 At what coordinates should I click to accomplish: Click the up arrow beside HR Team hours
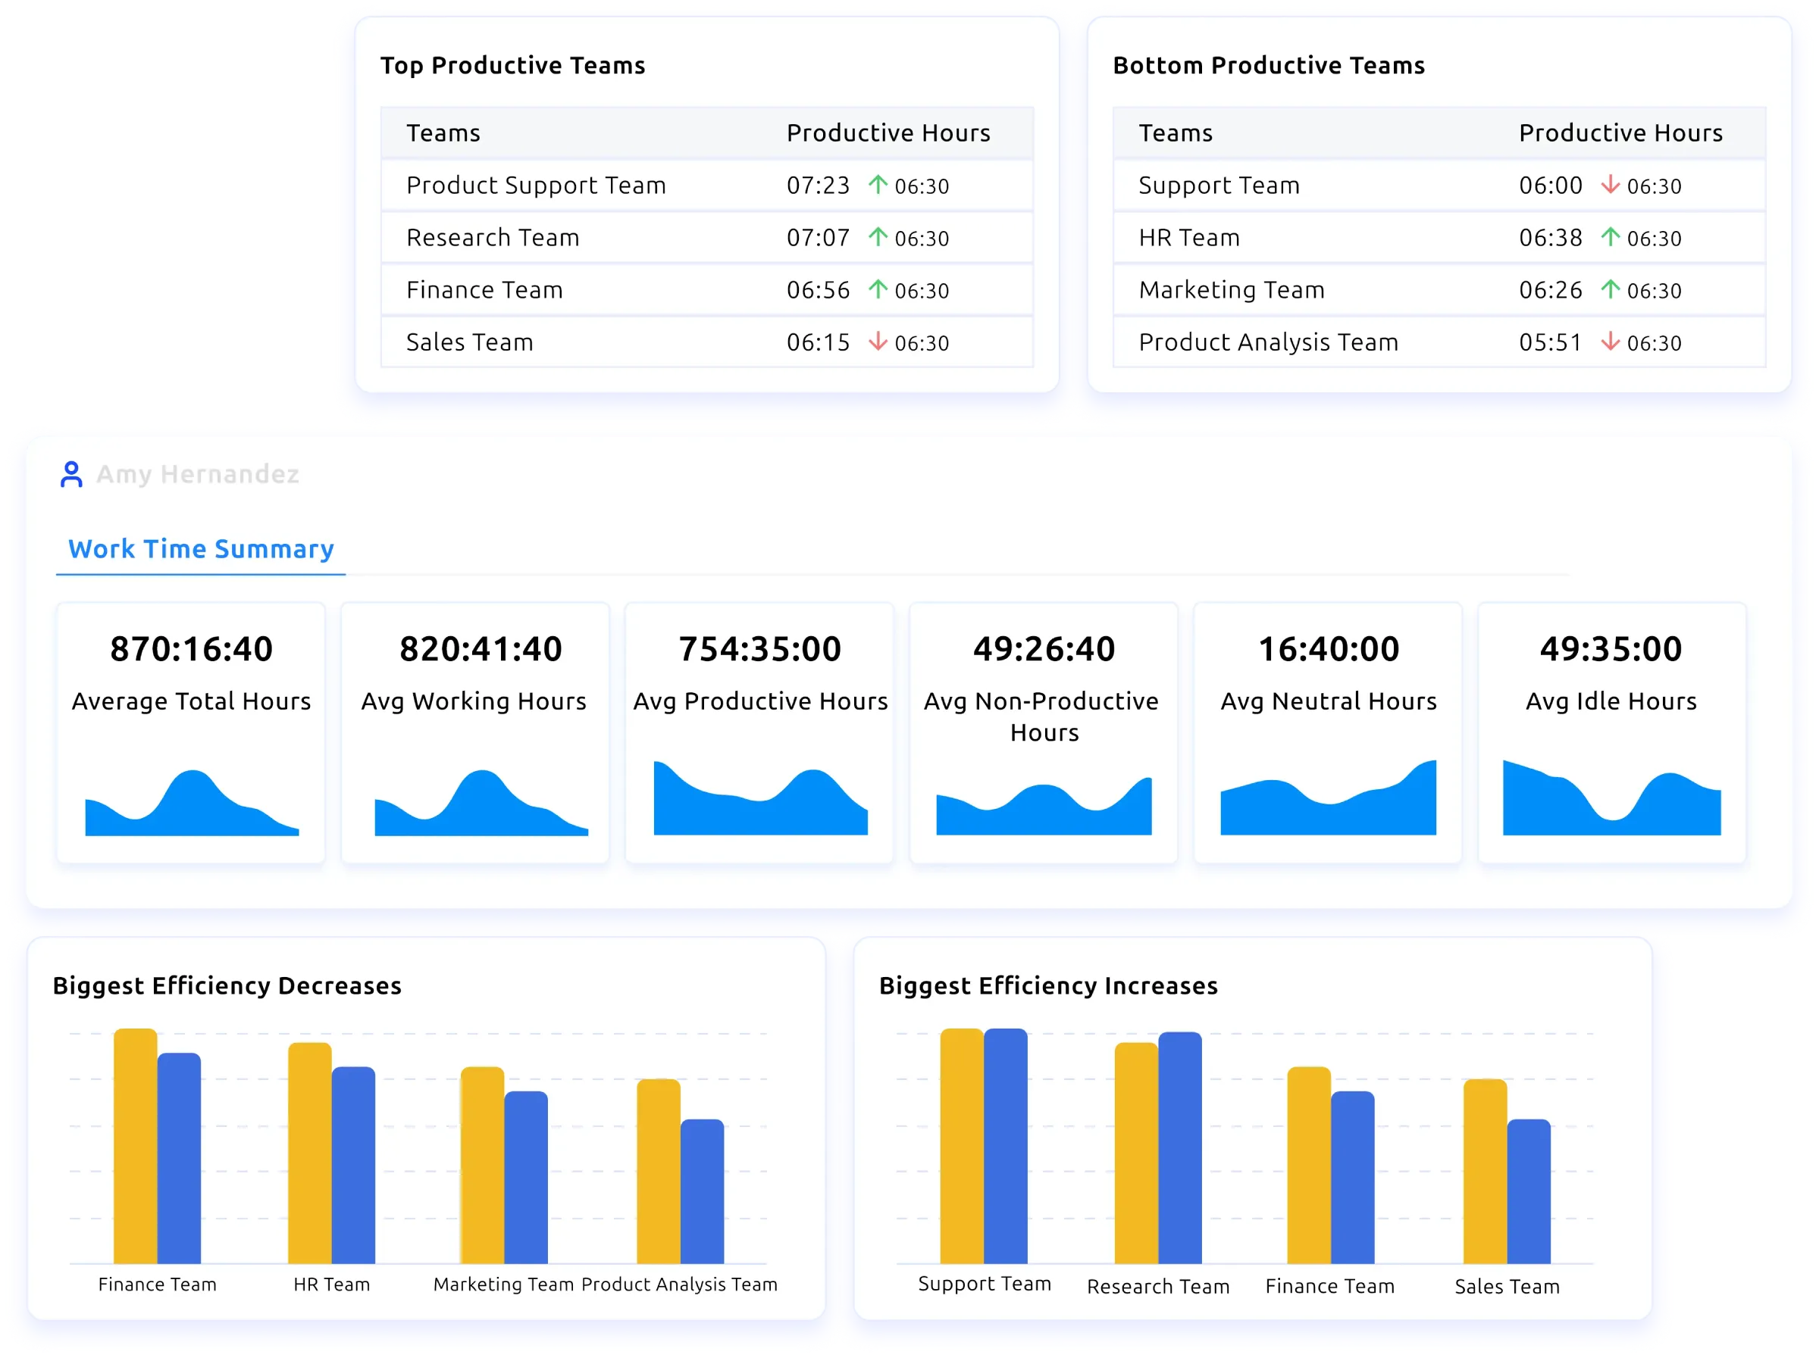click(1609, 237)
